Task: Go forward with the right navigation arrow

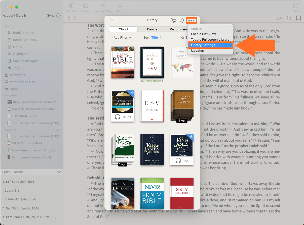Action: click(x=75, y=18)
